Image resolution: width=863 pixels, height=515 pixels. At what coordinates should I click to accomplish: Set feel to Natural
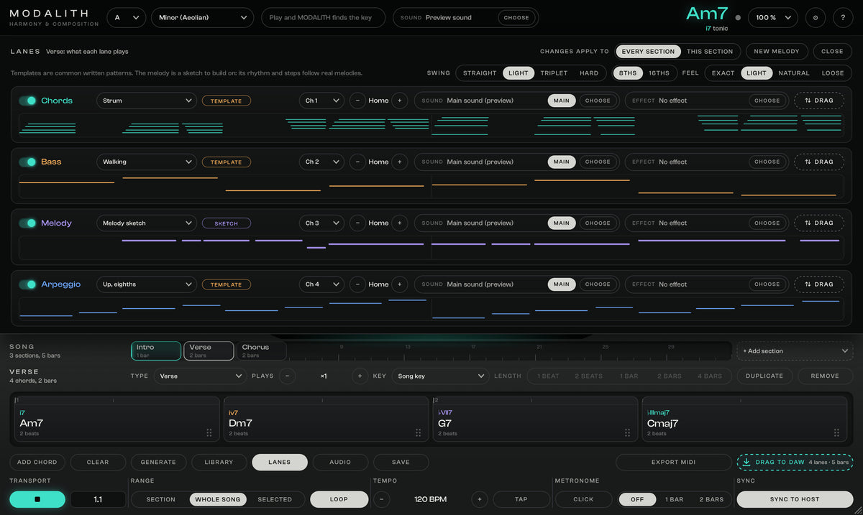(794, 73)
